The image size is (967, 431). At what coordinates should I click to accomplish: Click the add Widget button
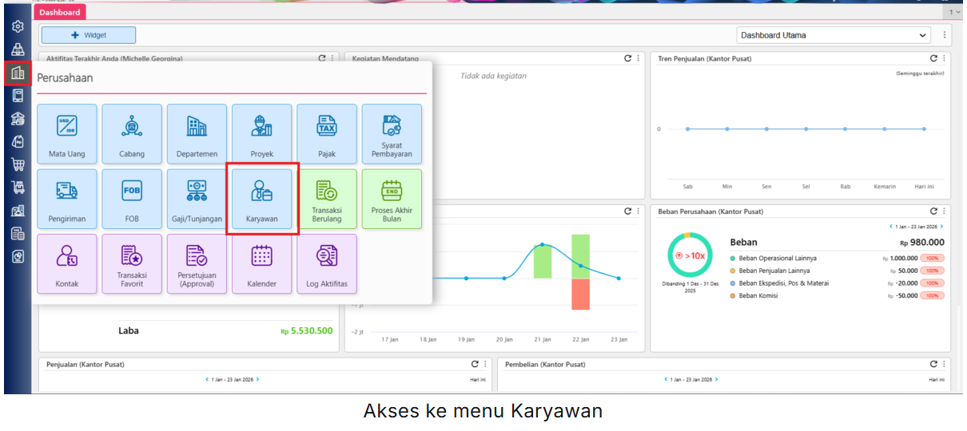89,35
